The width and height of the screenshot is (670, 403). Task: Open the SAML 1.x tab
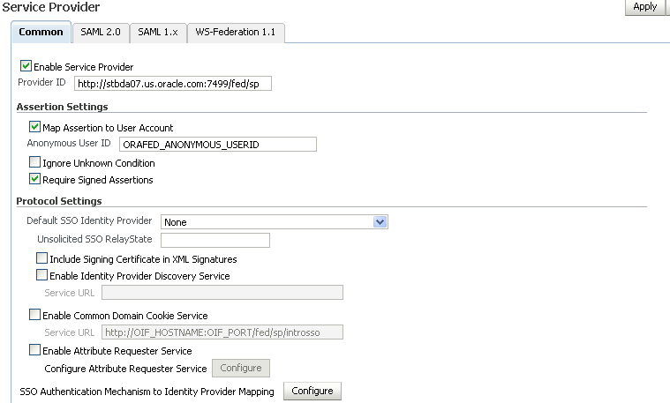[x=158, y=32]
